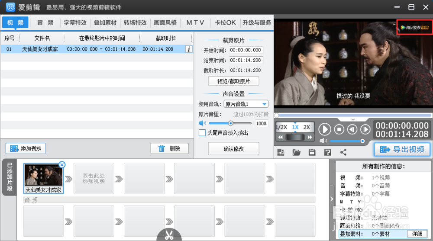This screenshot has width=433, height=241.
Task: Click the 开始时间 input field
Action: (x=246, y=50)
